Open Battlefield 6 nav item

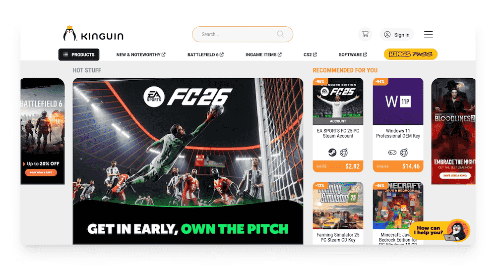(x=205, y=54)
